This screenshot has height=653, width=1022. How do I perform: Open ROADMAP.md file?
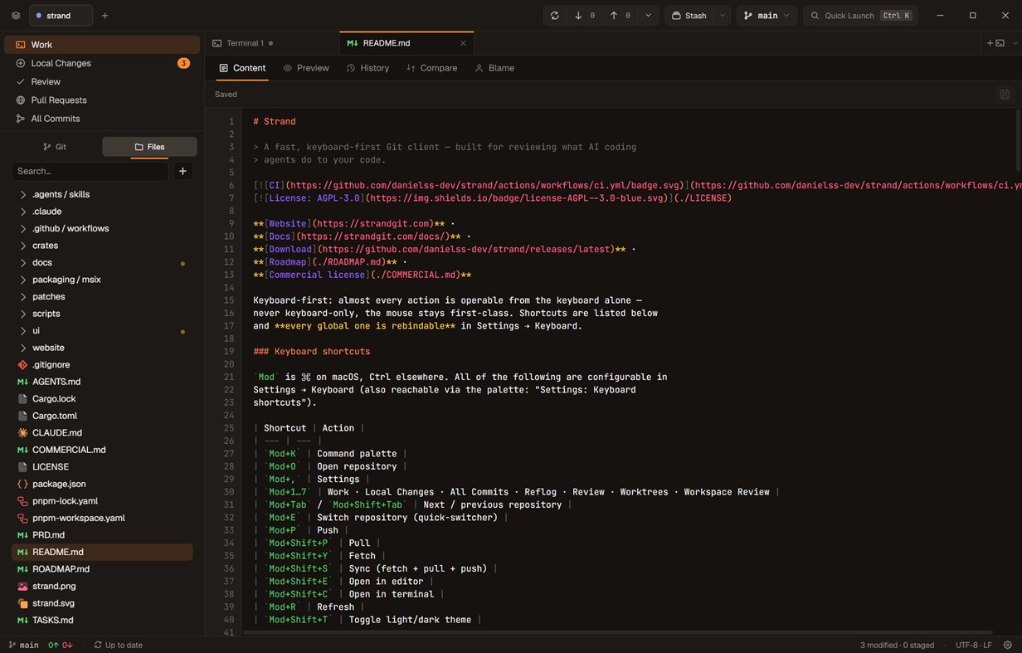(102, 569)
